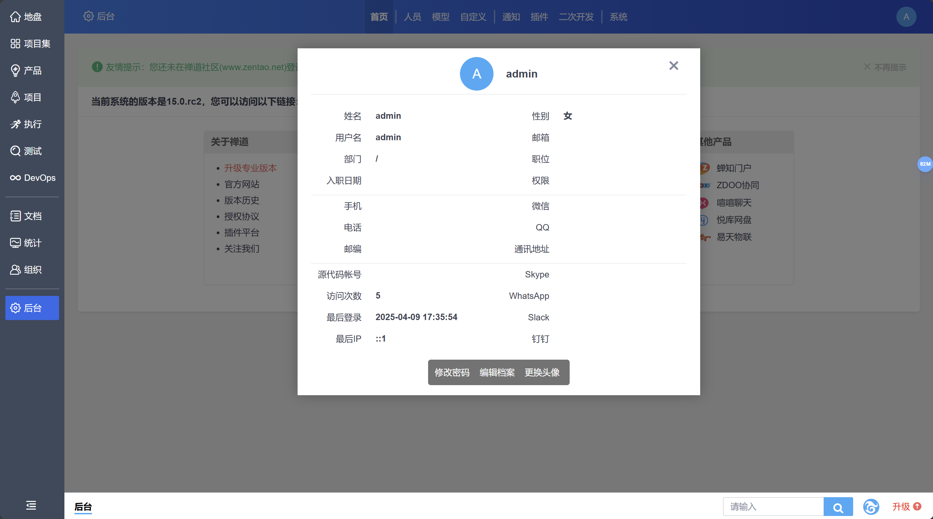Open the 版本历史 link
This screenshot has height=519, width=933.
242,200
